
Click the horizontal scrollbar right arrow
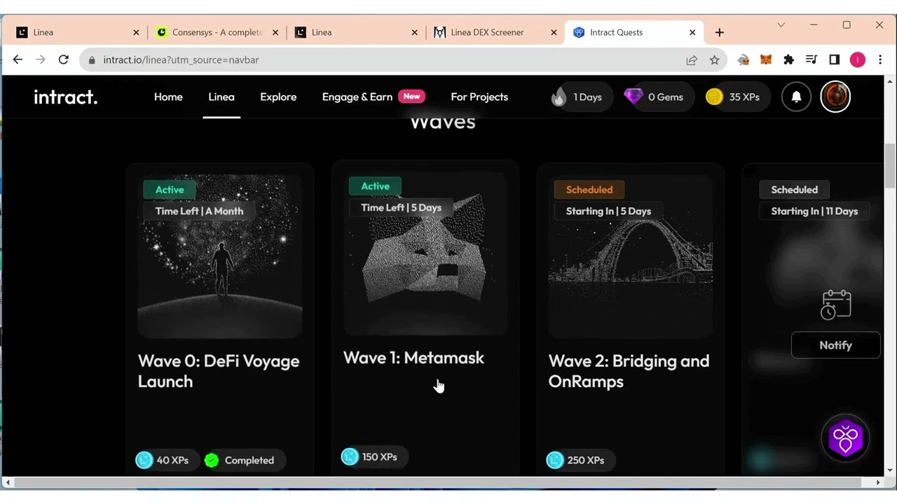(878, 482)
